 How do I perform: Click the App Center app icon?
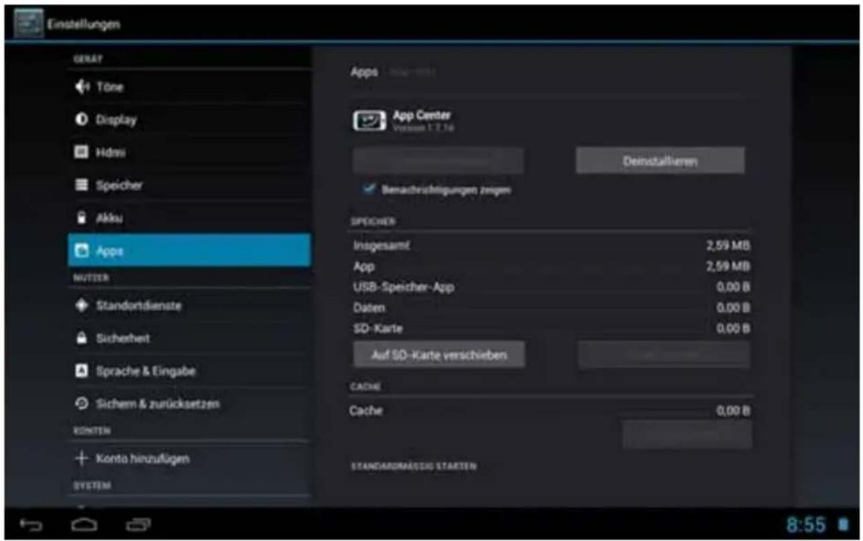point(369,121)
